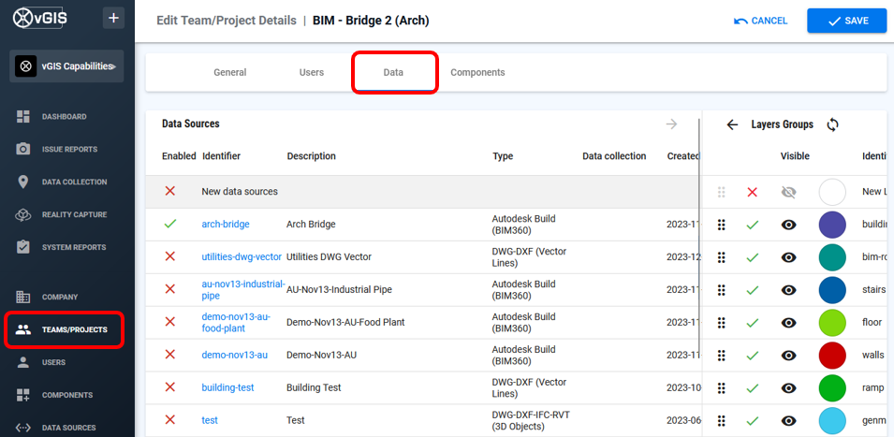
Task: Enable the demo-nov13-au-food-plant data source
Action: pyautogui.click(x=169, y=322)
